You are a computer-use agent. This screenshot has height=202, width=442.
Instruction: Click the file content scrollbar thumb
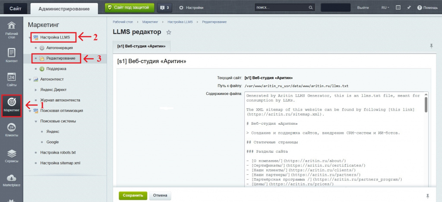pyautogui.click(x=426, y=104)
